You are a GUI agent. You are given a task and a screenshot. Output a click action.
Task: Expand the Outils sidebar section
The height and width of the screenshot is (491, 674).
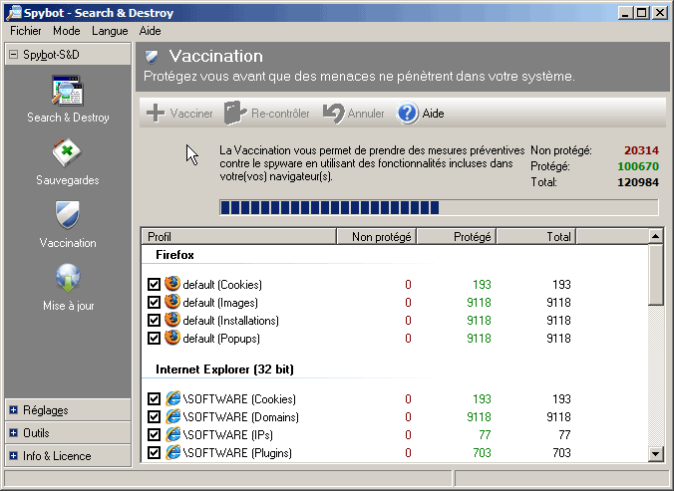pyautogui.click(x=14, y=432)
